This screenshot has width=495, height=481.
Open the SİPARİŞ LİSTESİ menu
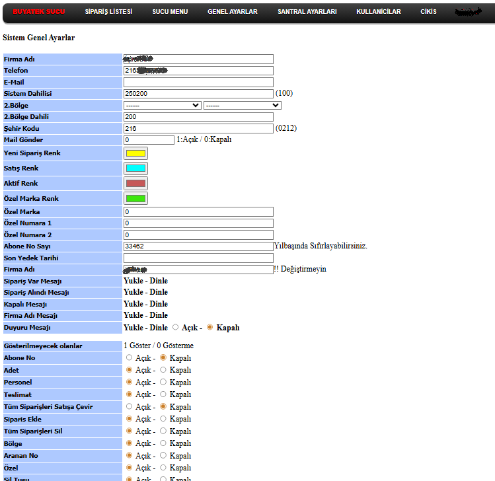(x=108, y=12)
